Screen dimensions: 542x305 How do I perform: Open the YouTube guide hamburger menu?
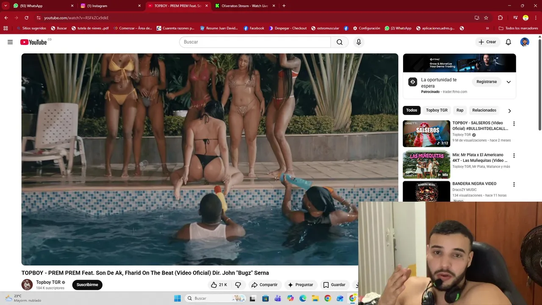tap(10, 42)
